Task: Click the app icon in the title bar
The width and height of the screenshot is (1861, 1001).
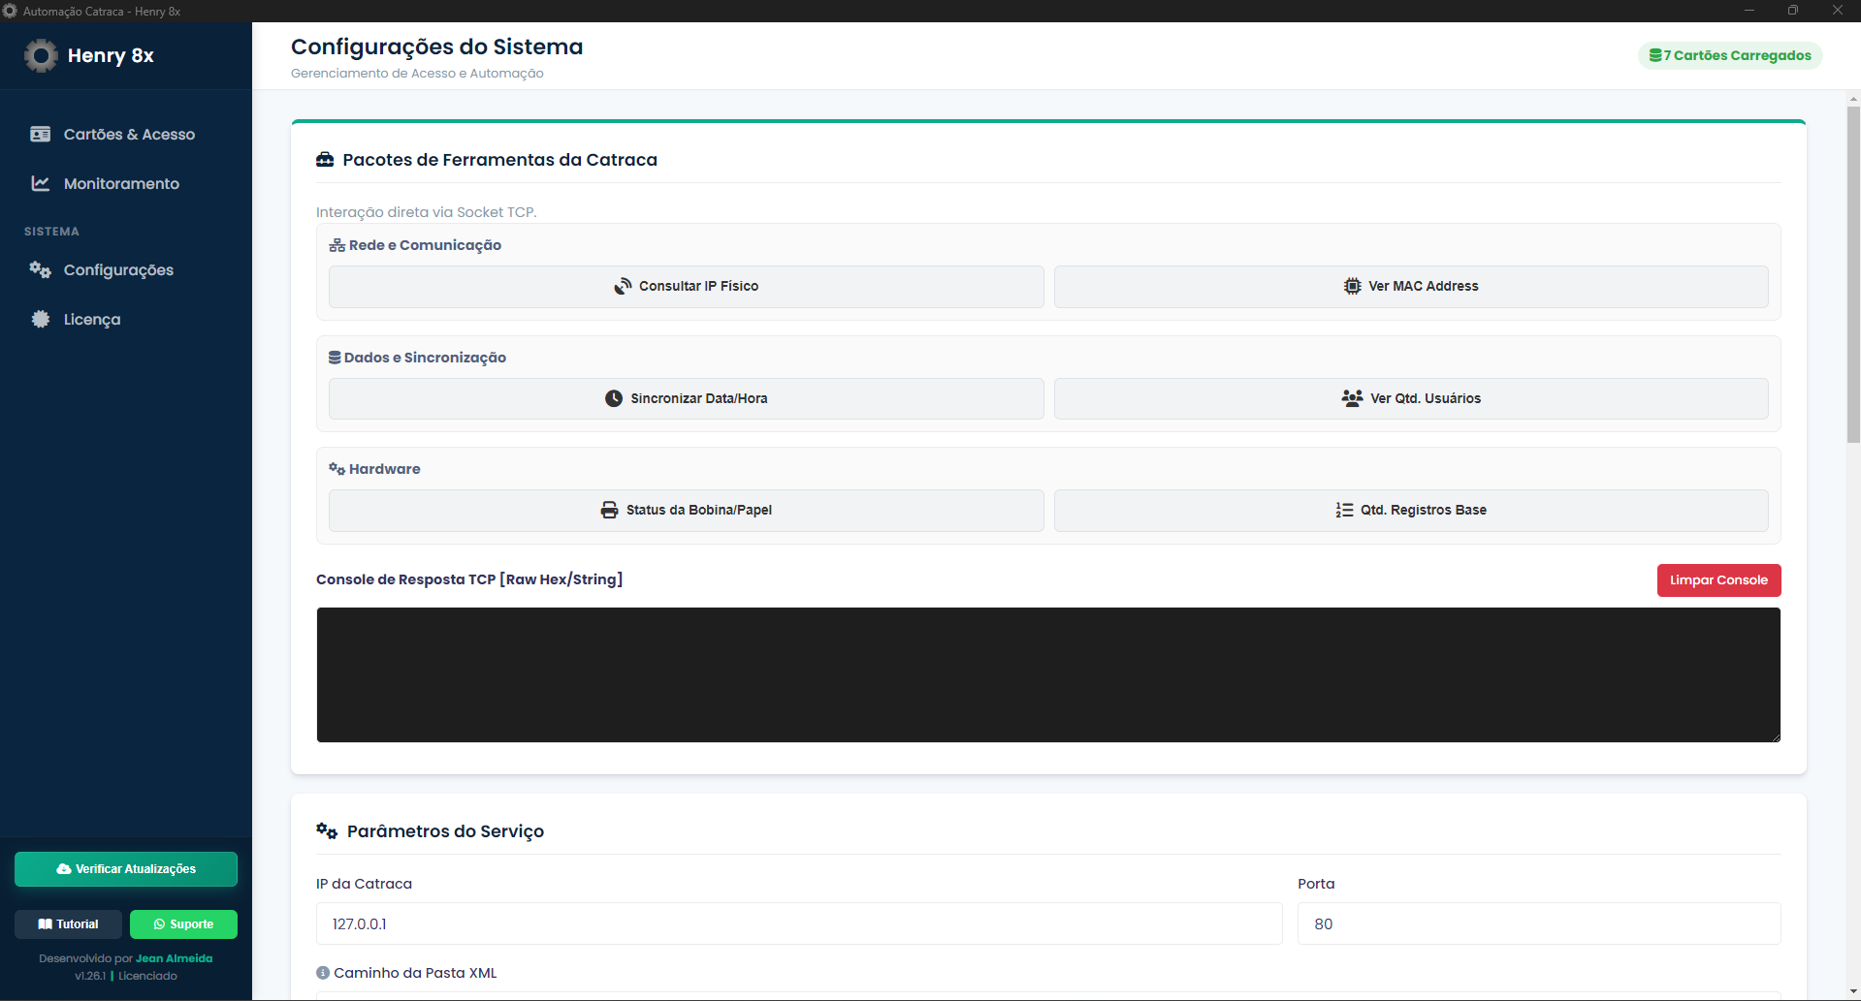Action: tap(10, 11)
